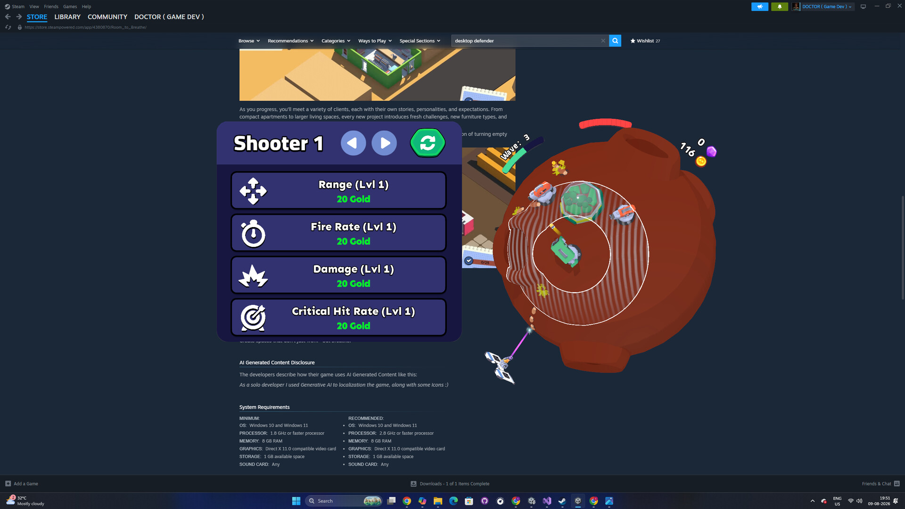Show hidden system tray icons
This screenshot has width=905, height=509.
tap(813, 501)
